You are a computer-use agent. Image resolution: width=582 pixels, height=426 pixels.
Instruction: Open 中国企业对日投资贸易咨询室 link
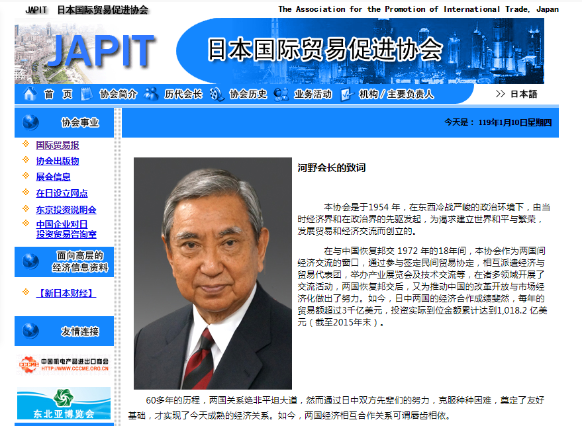[66, 229]
